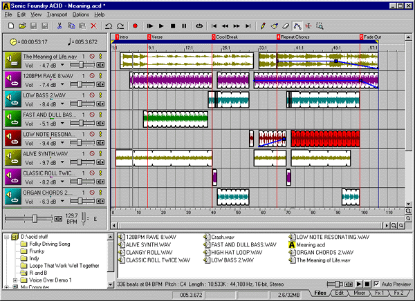This screenshot has width=415, height=301.
Task: Click the Play button in toolbar
Action: 161,26
